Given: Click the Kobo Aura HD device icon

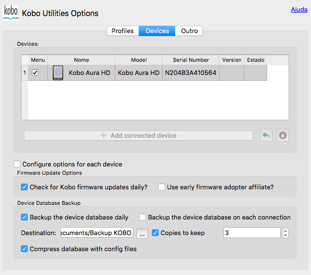Looking at the screenshot, I should [58, 73].
